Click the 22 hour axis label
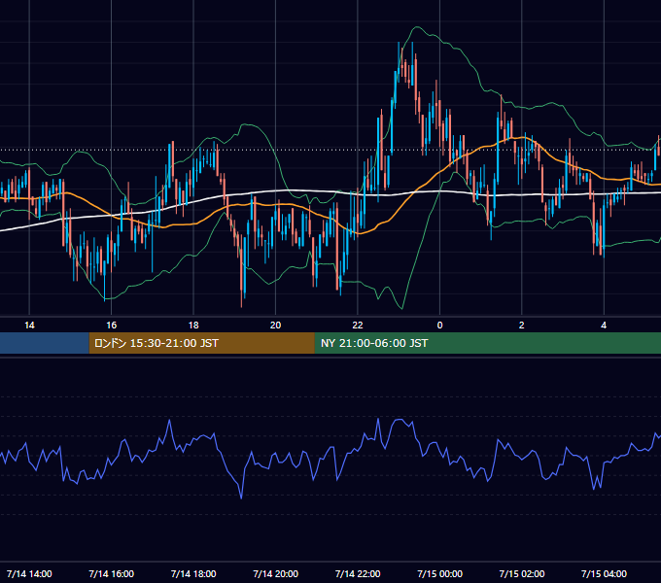The width and height of the screenshot is (661, 583). (x=358, y=326)
